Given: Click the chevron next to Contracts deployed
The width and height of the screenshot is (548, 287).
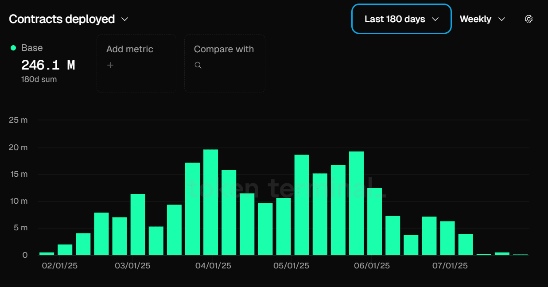Looking at the screenshot, I should click(x=125, y=19).
